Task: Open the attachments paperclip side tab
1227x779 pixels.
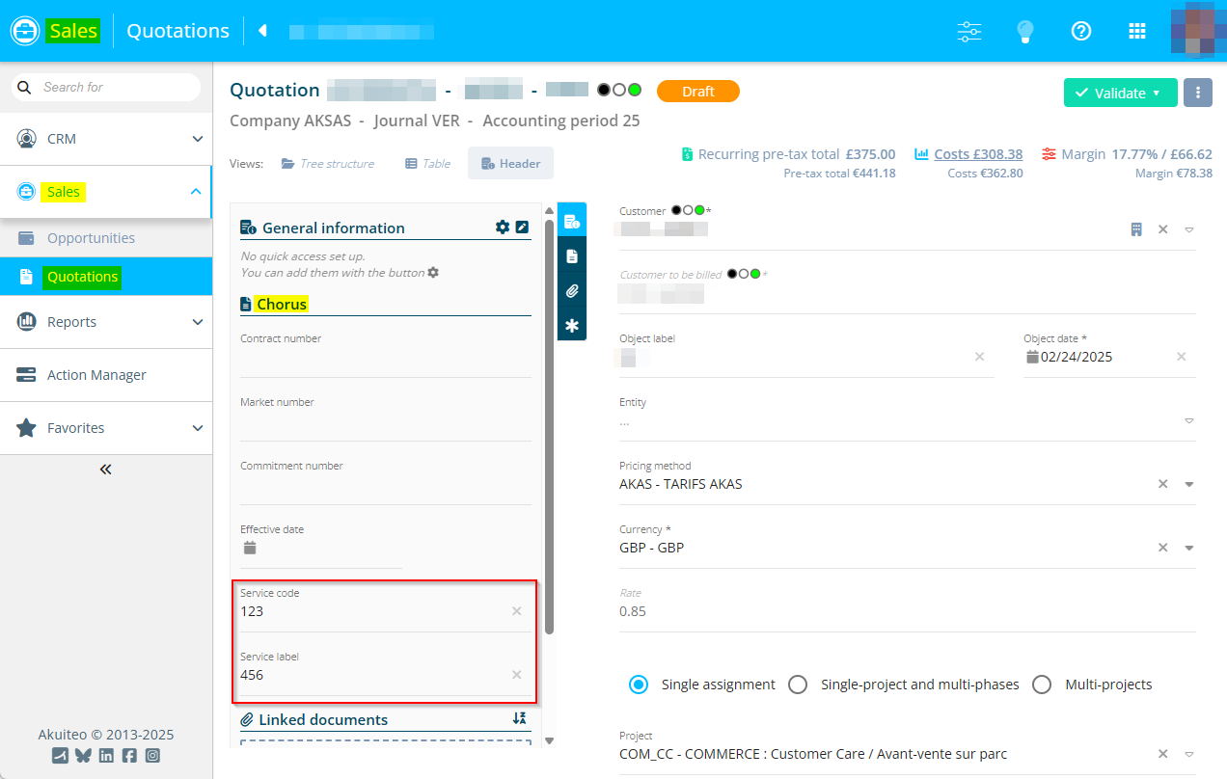Action: 572,291
